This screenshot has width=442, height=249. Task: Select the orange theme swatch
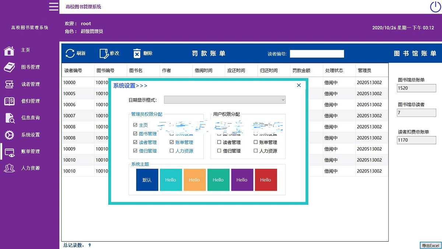tap(194, 180)
